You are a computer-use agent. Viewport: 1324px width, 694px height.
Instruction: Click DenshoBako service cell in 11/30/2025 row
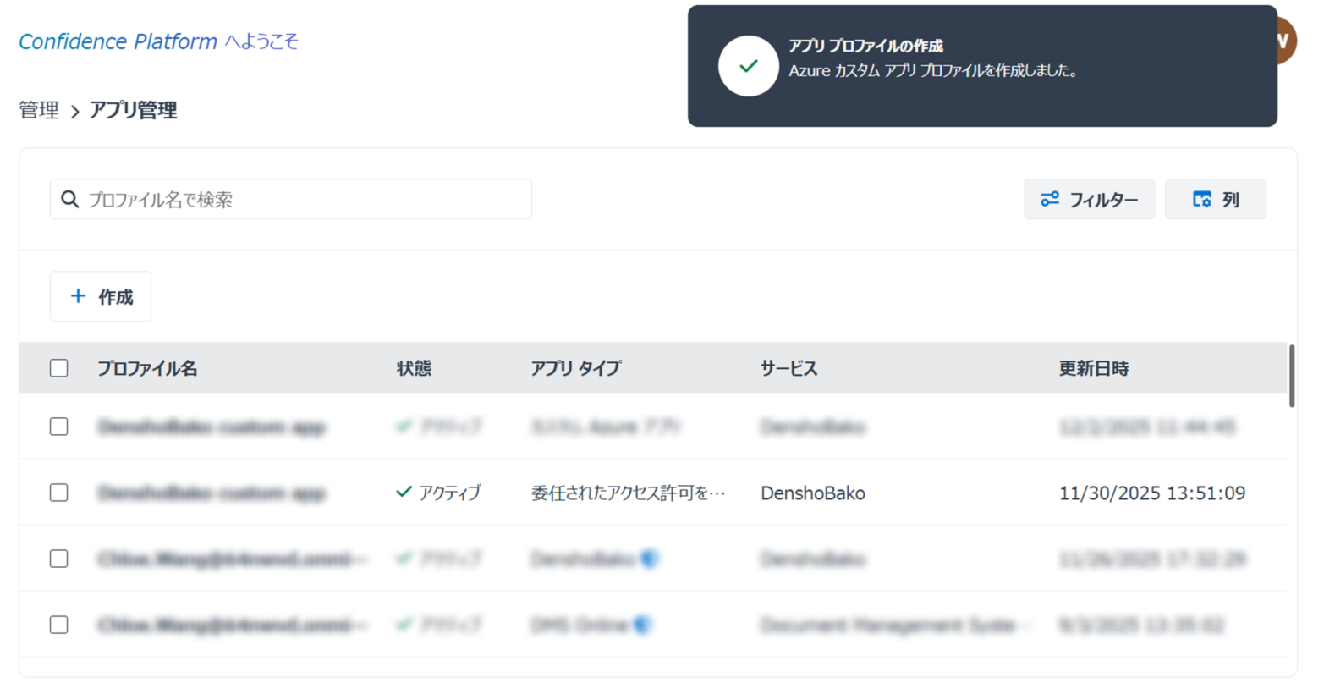click(x=813, y=493)
